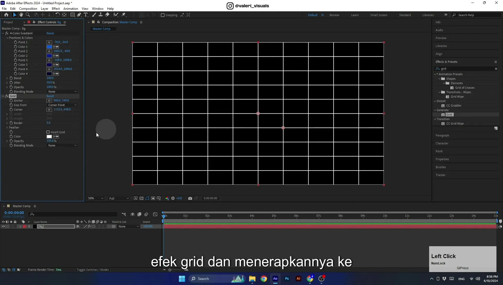Viewport: 503px width, 285px height.
Task: Select the Zoom tool magnifier
Action: [28, 15]
